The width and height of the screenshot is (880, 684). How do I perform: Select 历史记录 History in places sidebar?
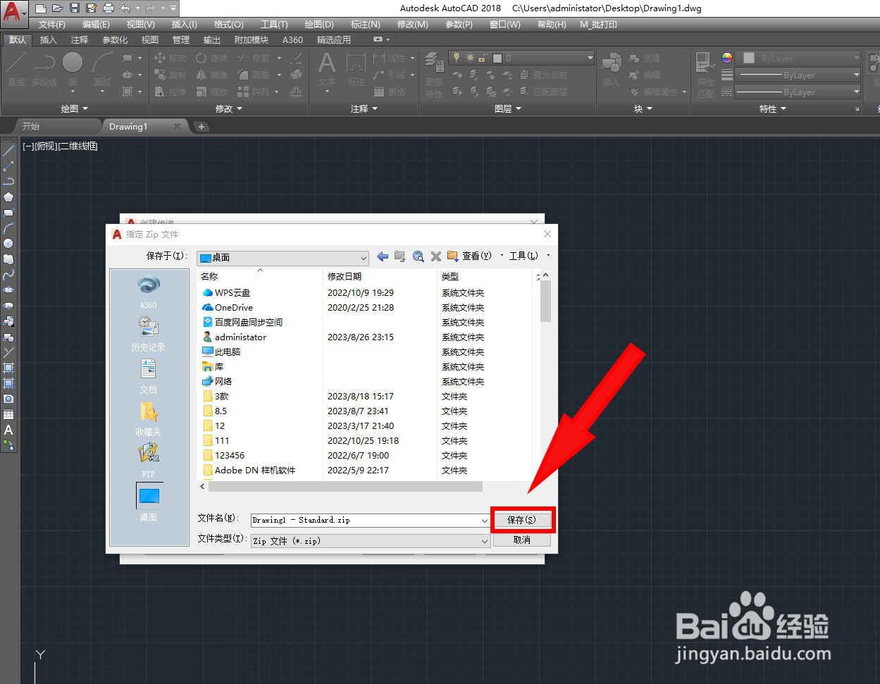[148, 334]
